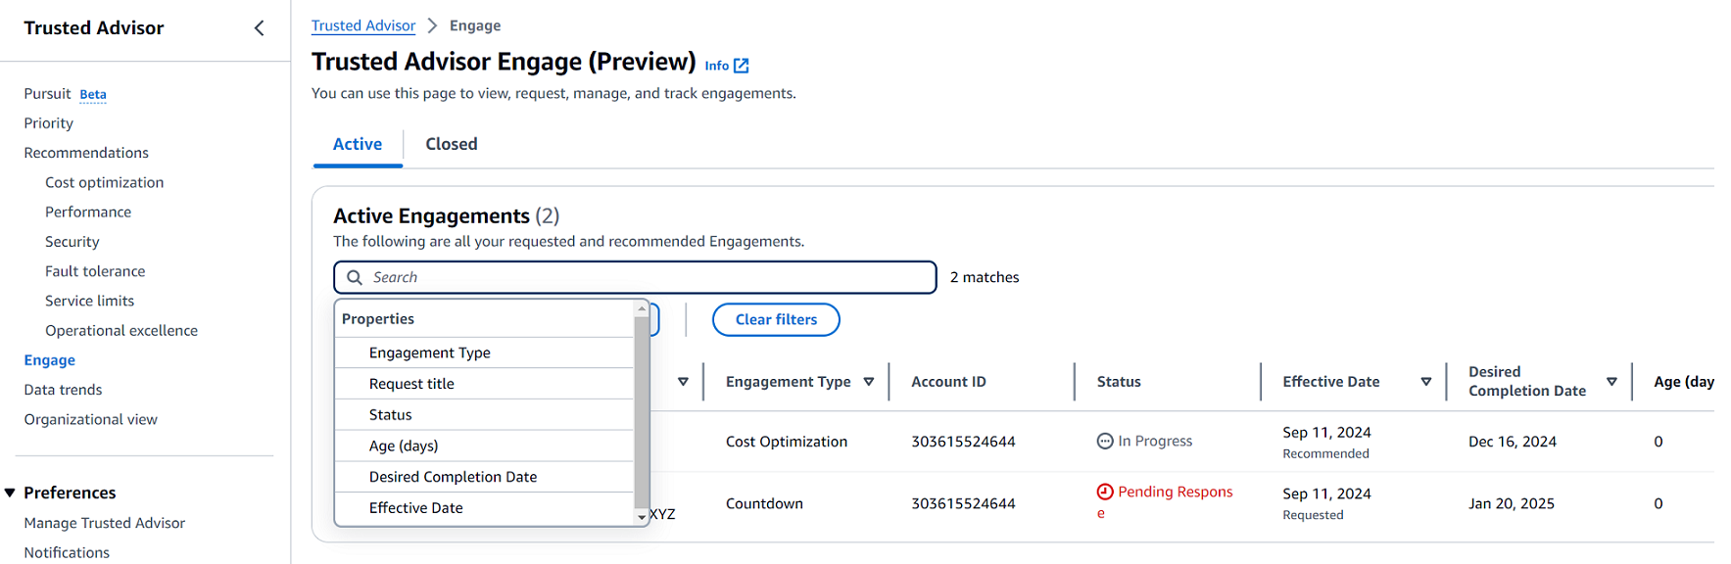This screenshot has height=564, width=1731.
Task: Open Data trends page
Action: pyautogui.click(x=63, y=390)
